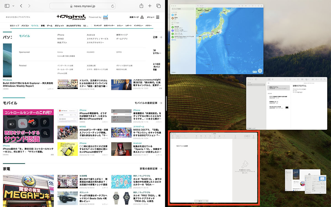Viewport: 331px width, 207px height.
Task: Open the 会員ページ account icon
Action: (142, 17)
